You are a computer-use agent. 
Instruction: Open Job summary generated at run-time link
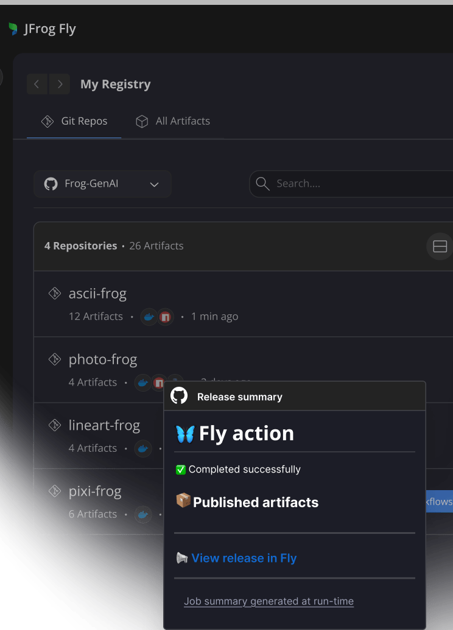[269, 601]
